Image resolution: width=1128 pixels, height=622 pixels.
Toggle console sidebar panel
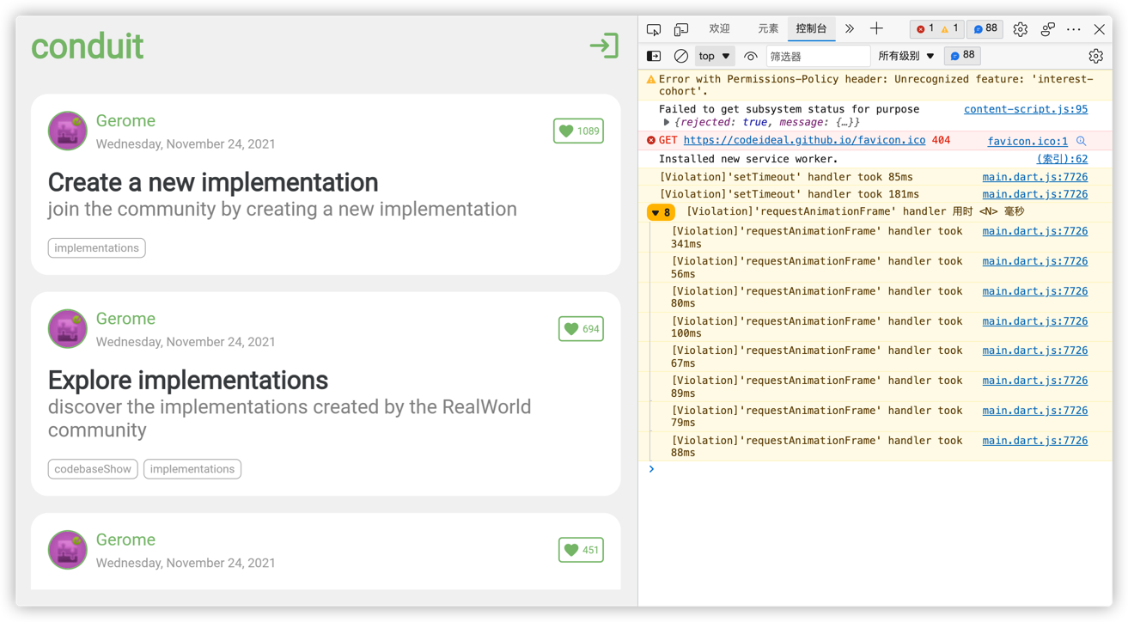point(654,56)
